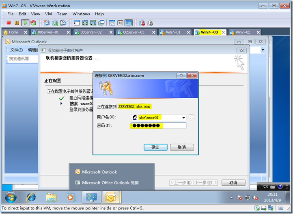Click the Windows Start orb
Image resolution: width=293 pixels, height=214 pixels.
[11, 197]
